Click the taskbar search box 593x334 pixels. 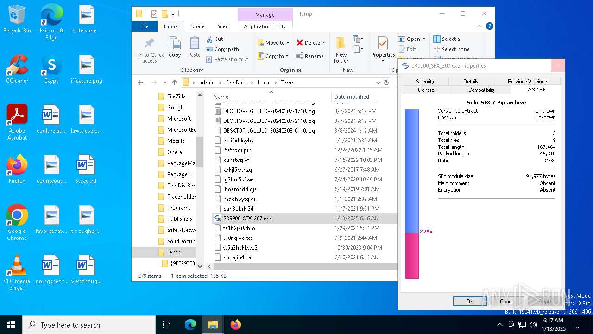(x=89, y=325)
